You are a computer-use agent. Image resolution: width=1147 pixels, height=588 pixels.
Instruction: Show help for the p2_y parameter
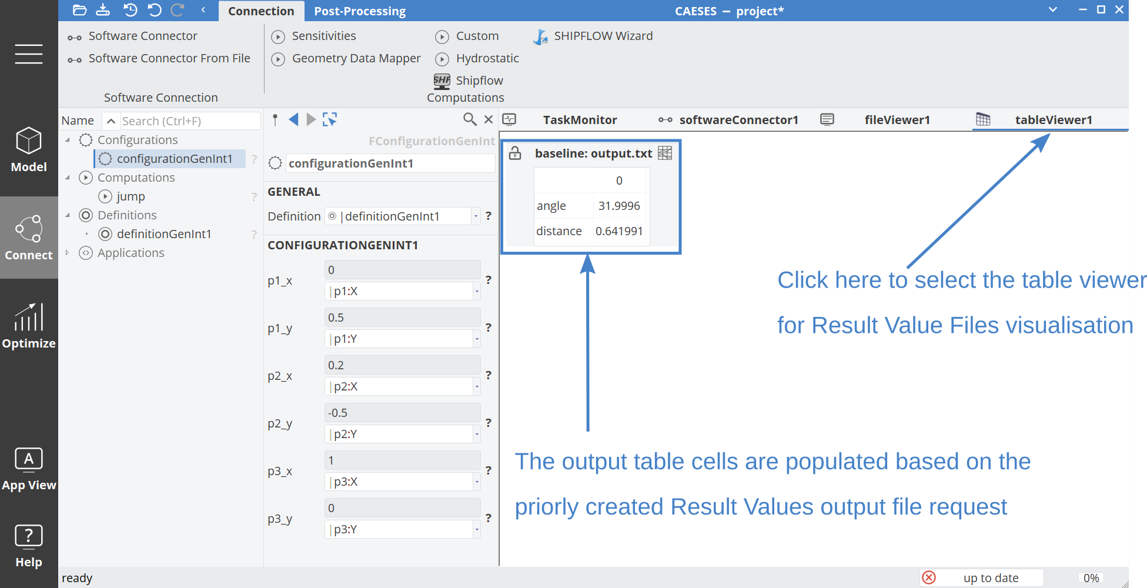point(488,423)
